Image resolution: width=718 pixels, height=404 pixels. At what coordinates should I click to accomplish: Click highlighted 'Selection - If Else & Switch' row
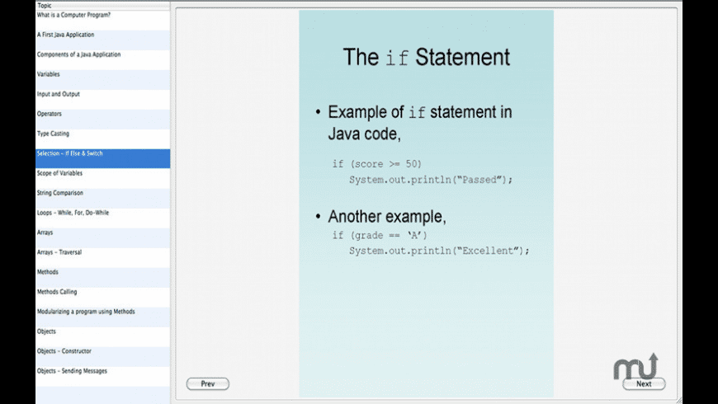point(102,159)
